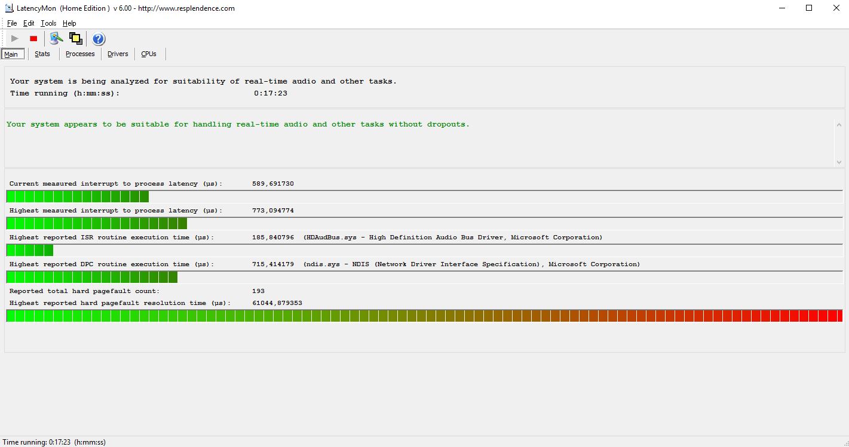Screen dimensions: 849x447
Task: Click the current interrupt latency bar
Action: tap(424, 196)
